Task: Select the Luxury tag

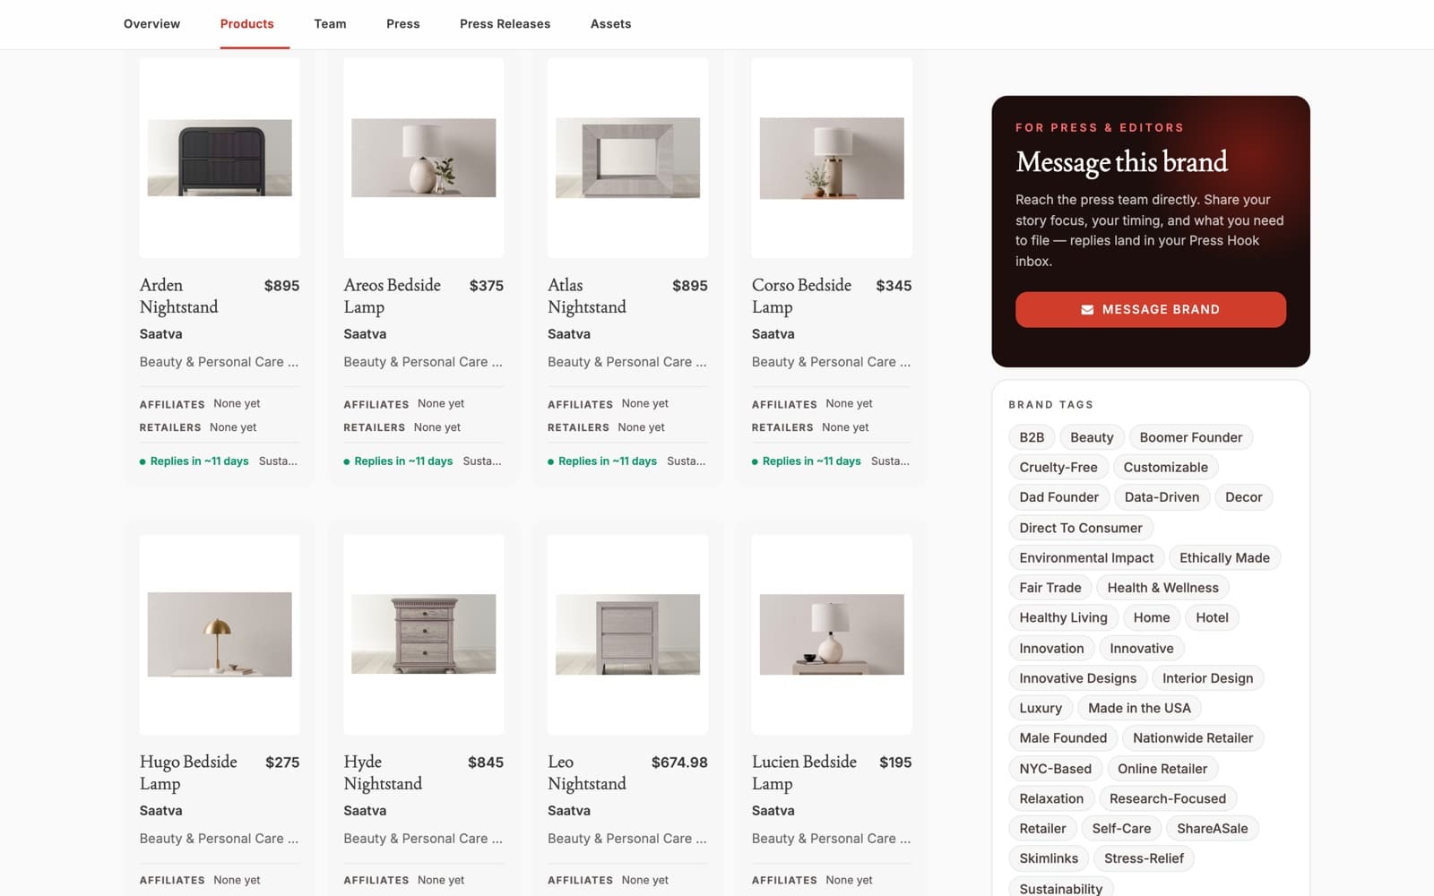Action: tap(1041, 708)
